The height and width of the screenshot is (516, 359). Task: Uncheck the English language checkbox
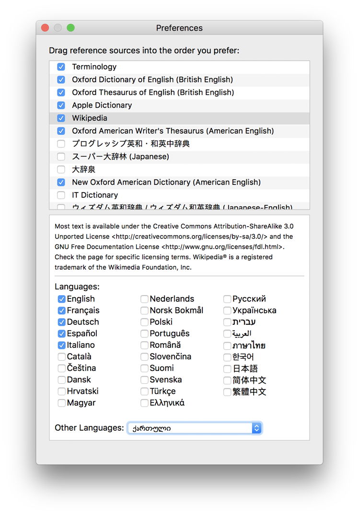(61, 299)
